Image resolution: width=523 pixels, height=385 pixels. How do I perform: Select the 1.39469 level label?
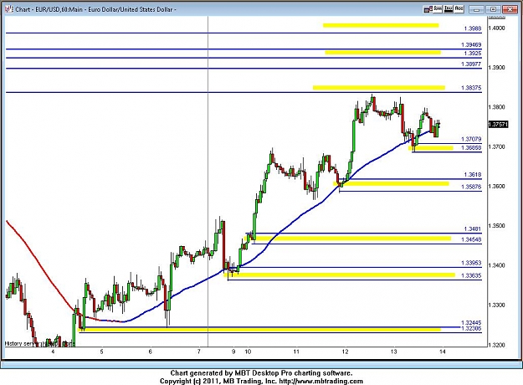point(471,44)
